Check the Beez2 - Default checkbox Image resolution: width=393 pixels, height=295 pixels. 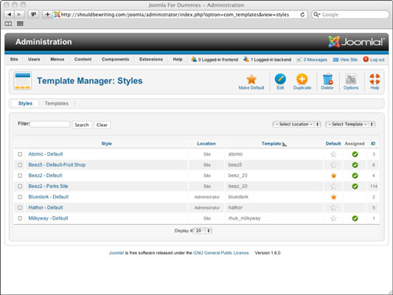tap(20, 176)
